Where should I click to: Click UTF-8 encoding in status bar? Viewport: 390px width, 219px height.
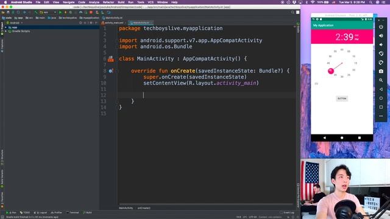(x=253, y=217)
